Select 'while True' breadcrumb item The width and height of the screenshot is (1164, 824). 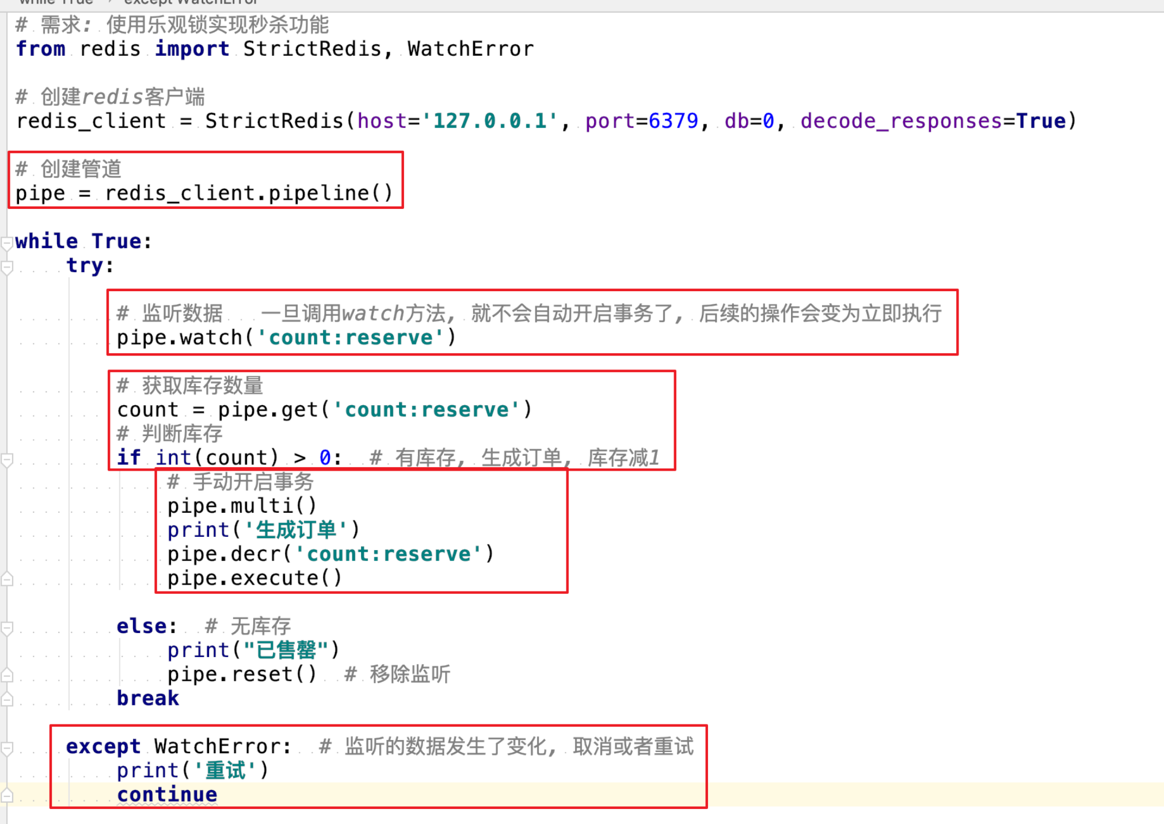(x=55, y=2)
